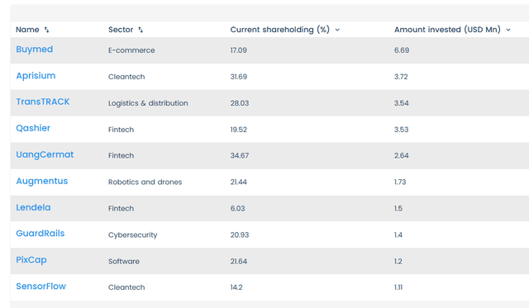Open the Augmentus company link
This screenshot has height=308, width=529.
[x=42, y=181]
